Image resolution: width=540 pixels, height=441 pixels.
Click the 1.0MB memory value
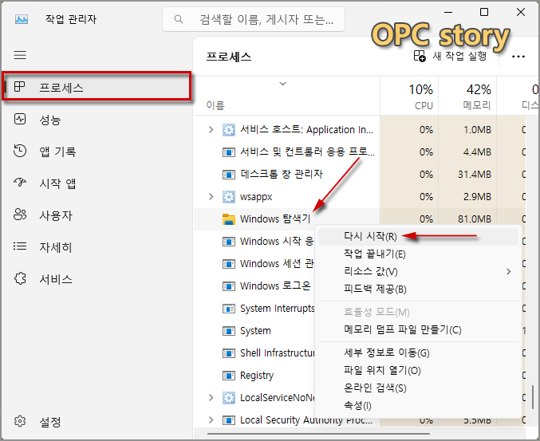coord(477,130)
